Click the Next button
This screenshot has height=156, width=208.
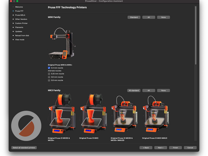pyautogui.click(x=161, y=148)
